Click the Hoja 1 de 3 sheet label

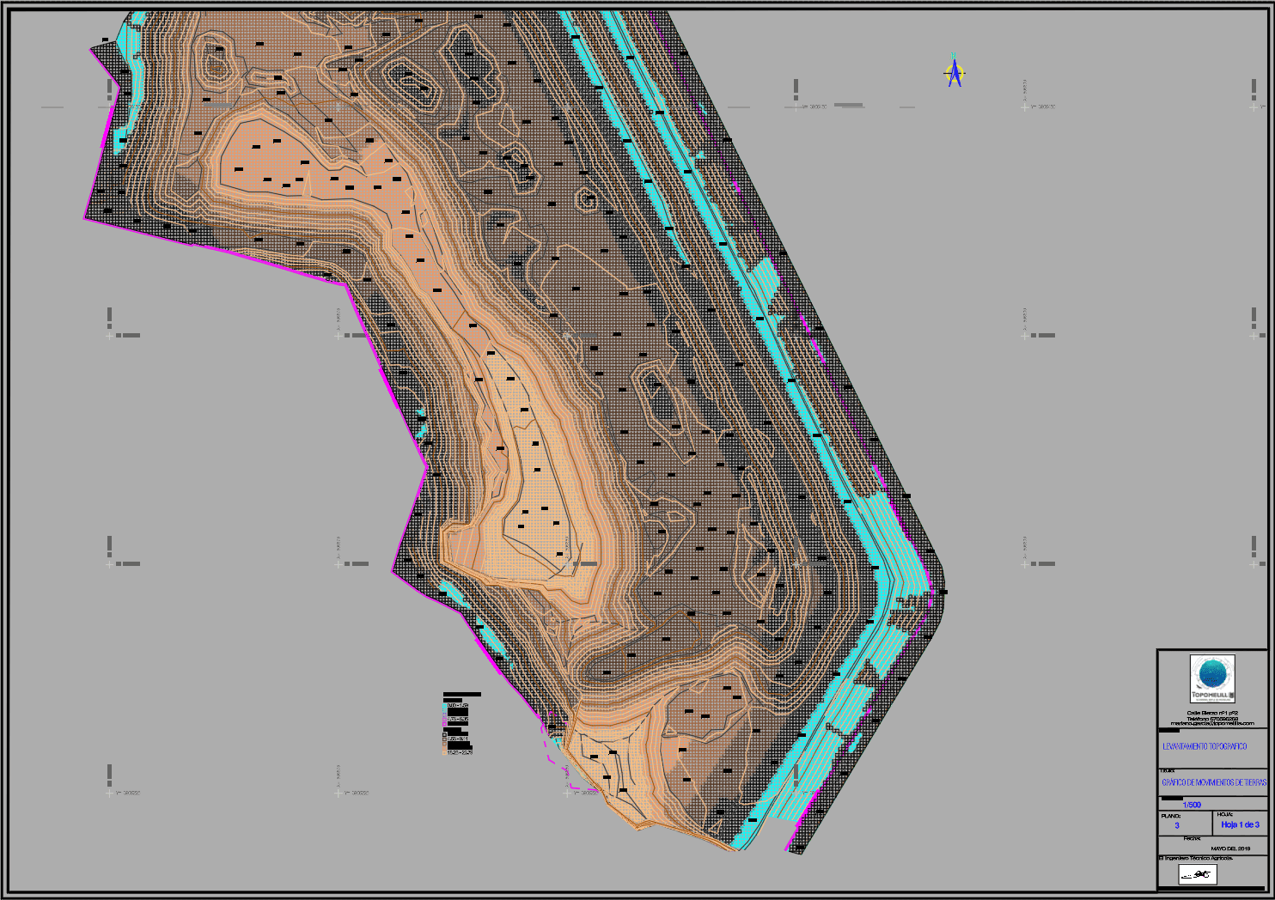tap(1241, 824)
